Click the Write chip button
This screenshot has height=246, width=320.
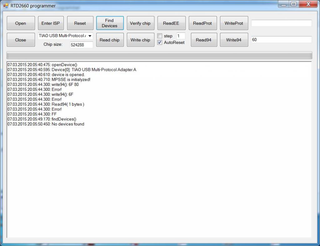click(x=140, y=40)
